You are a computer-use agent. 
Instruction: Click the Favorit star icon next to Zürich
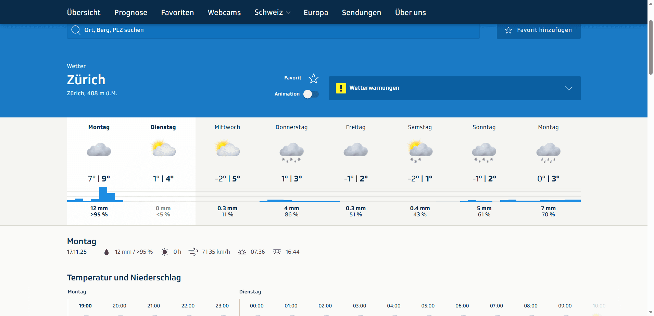click(313, 78)
